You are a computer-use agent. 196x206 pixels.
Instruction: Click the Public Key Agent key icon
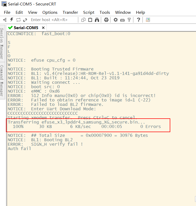pos(129,20)
